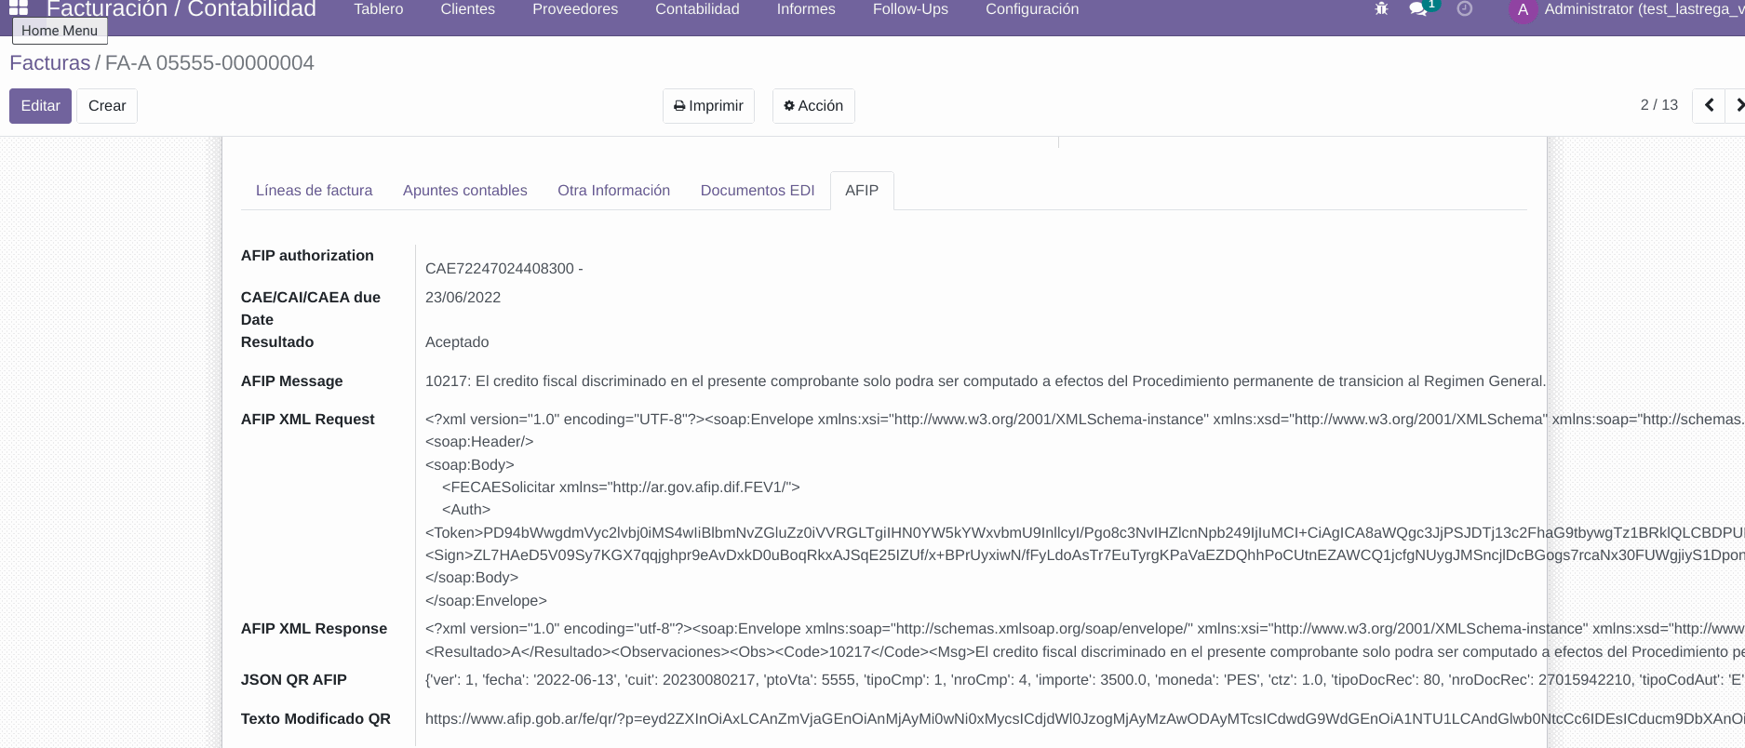Click the Aceptado result value
The height and width of the screenshot is (748, 1745).
point(457,342)
